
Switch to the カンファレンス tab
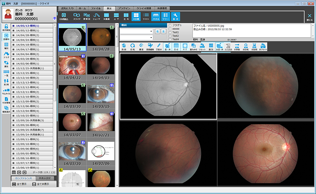23,178
